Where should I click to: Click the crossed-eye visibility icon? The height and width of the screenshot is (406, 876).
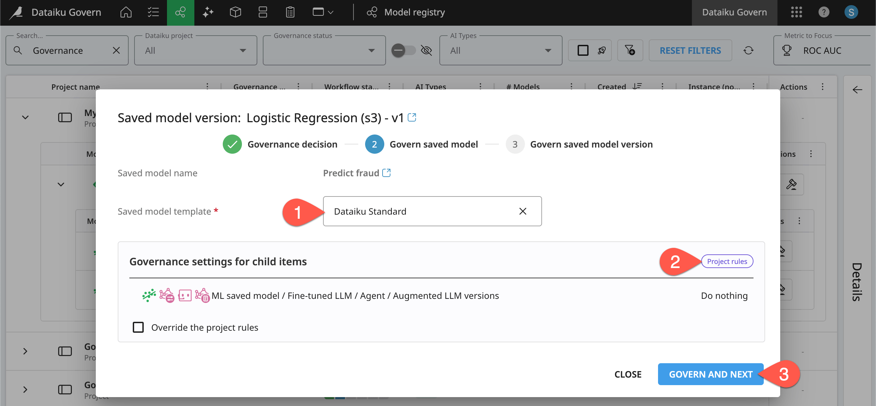[x=427, y=50]
